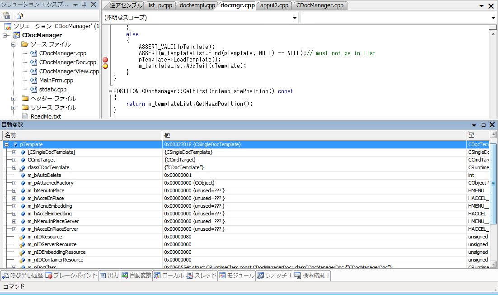Click the m_nIDContainerResource row name

pyautogui.click(x=55, y=260)
